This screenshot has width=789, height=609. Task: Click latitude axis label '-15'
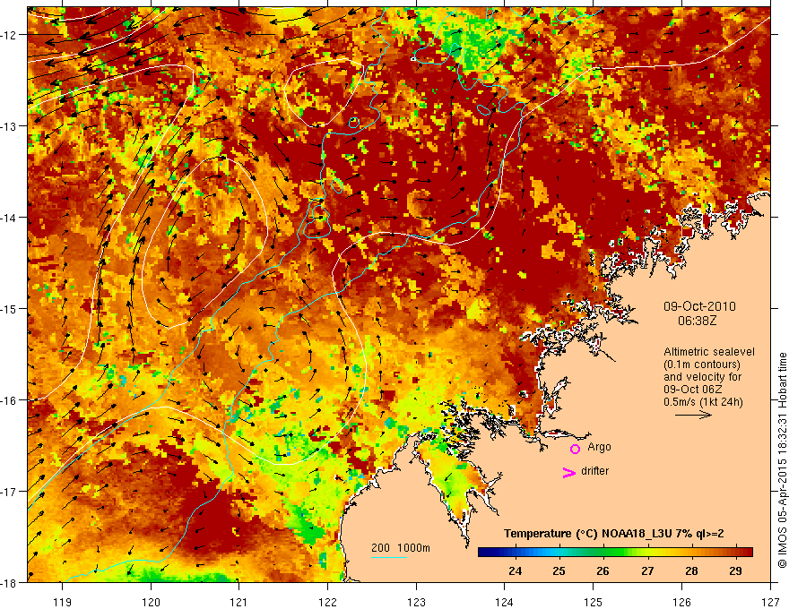(10, 308)
